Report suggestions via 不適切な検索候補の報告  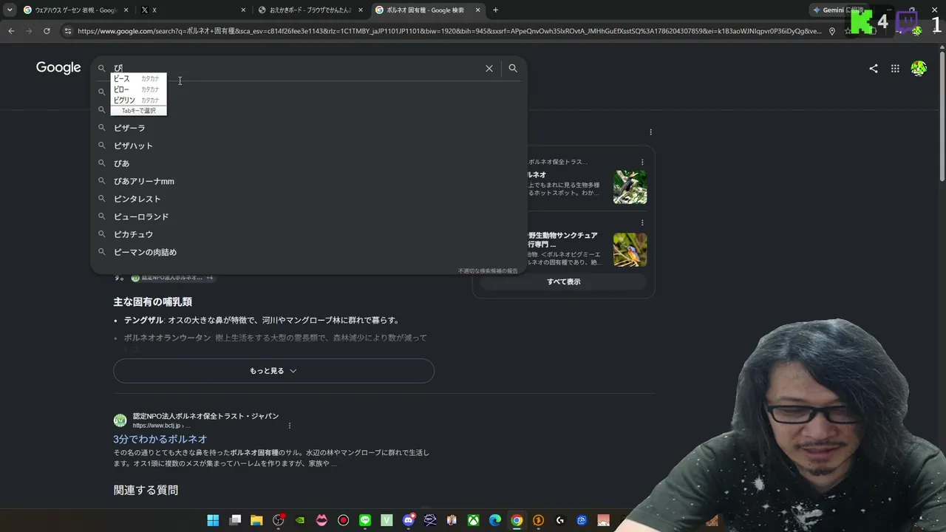click(488, 271)
